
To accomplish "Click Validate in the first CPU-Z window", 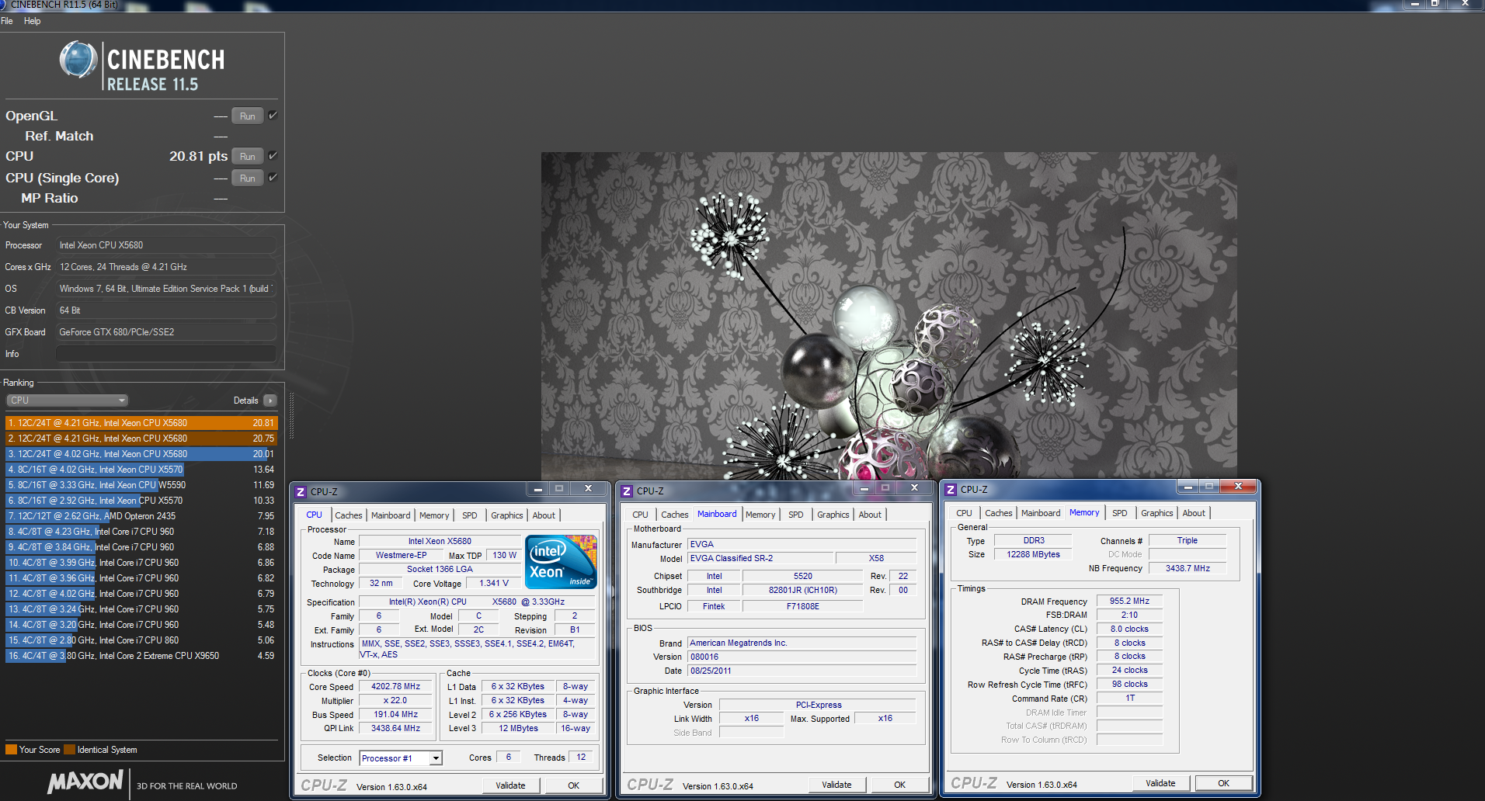I will click(510, 785).
